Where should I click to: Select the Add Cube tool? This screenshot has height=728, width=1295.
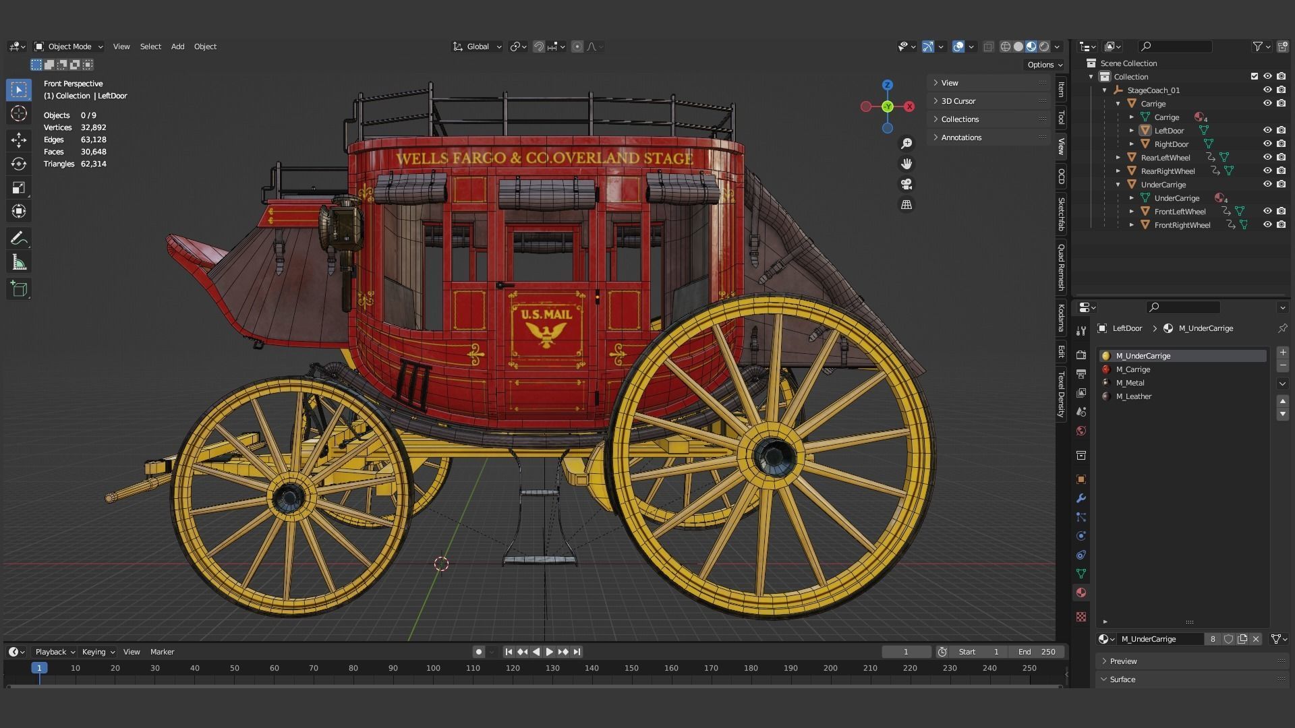19,289
